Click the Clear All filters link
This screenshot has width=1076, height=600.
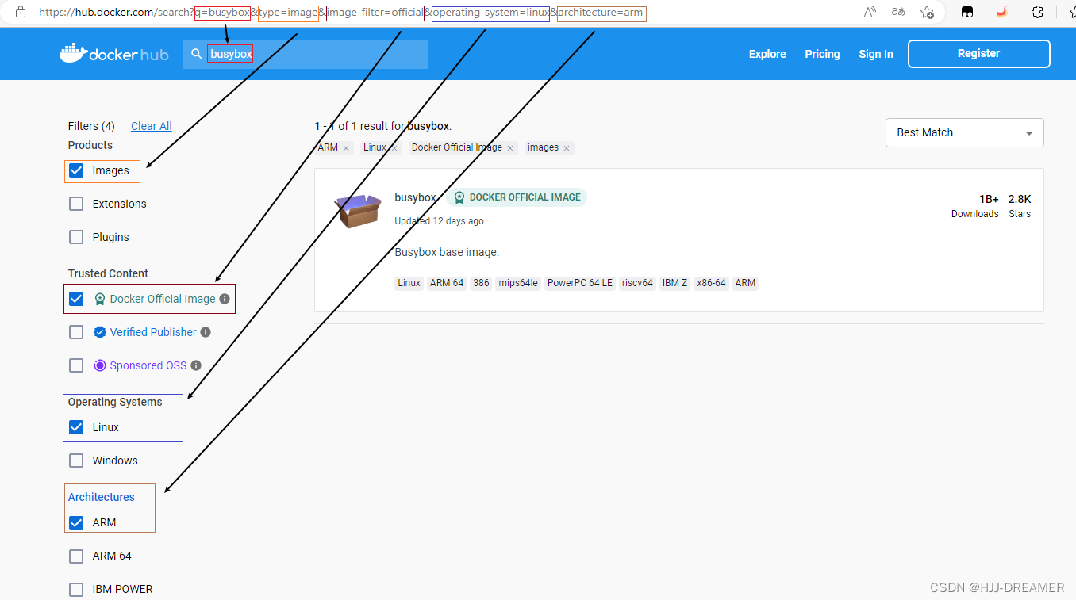tap(151, 126)
